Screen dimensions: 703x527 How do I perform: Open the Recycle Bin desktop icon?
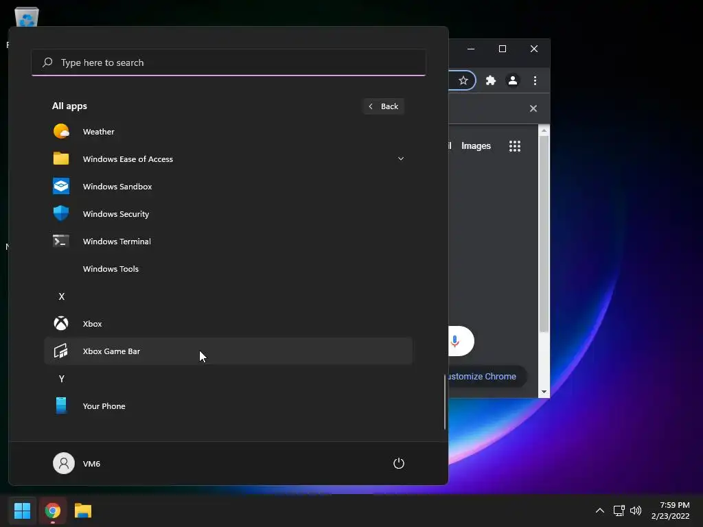coord(27,17)
